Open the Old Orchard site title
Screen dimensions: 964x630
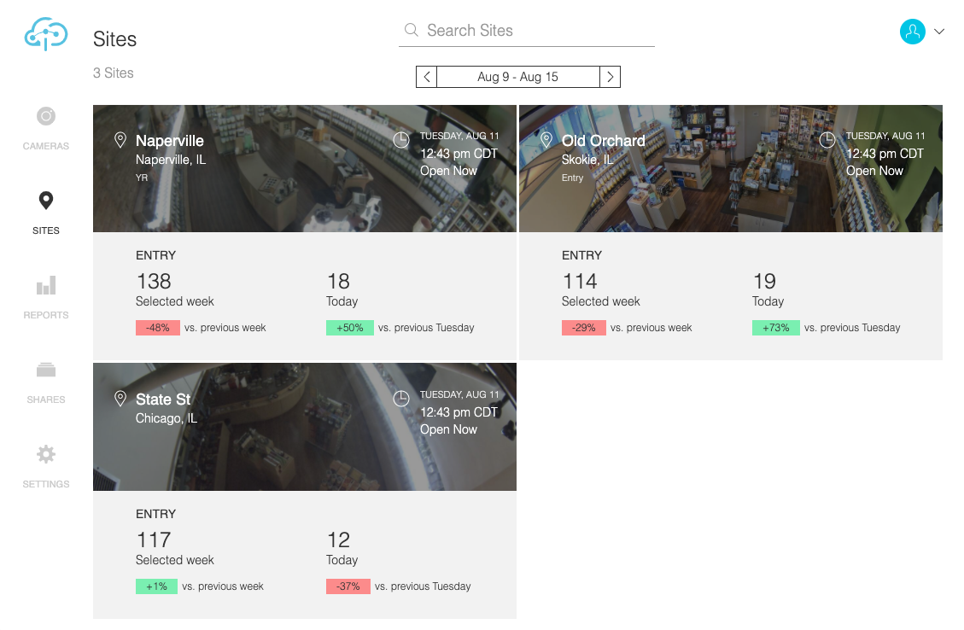tap(603, 141)
